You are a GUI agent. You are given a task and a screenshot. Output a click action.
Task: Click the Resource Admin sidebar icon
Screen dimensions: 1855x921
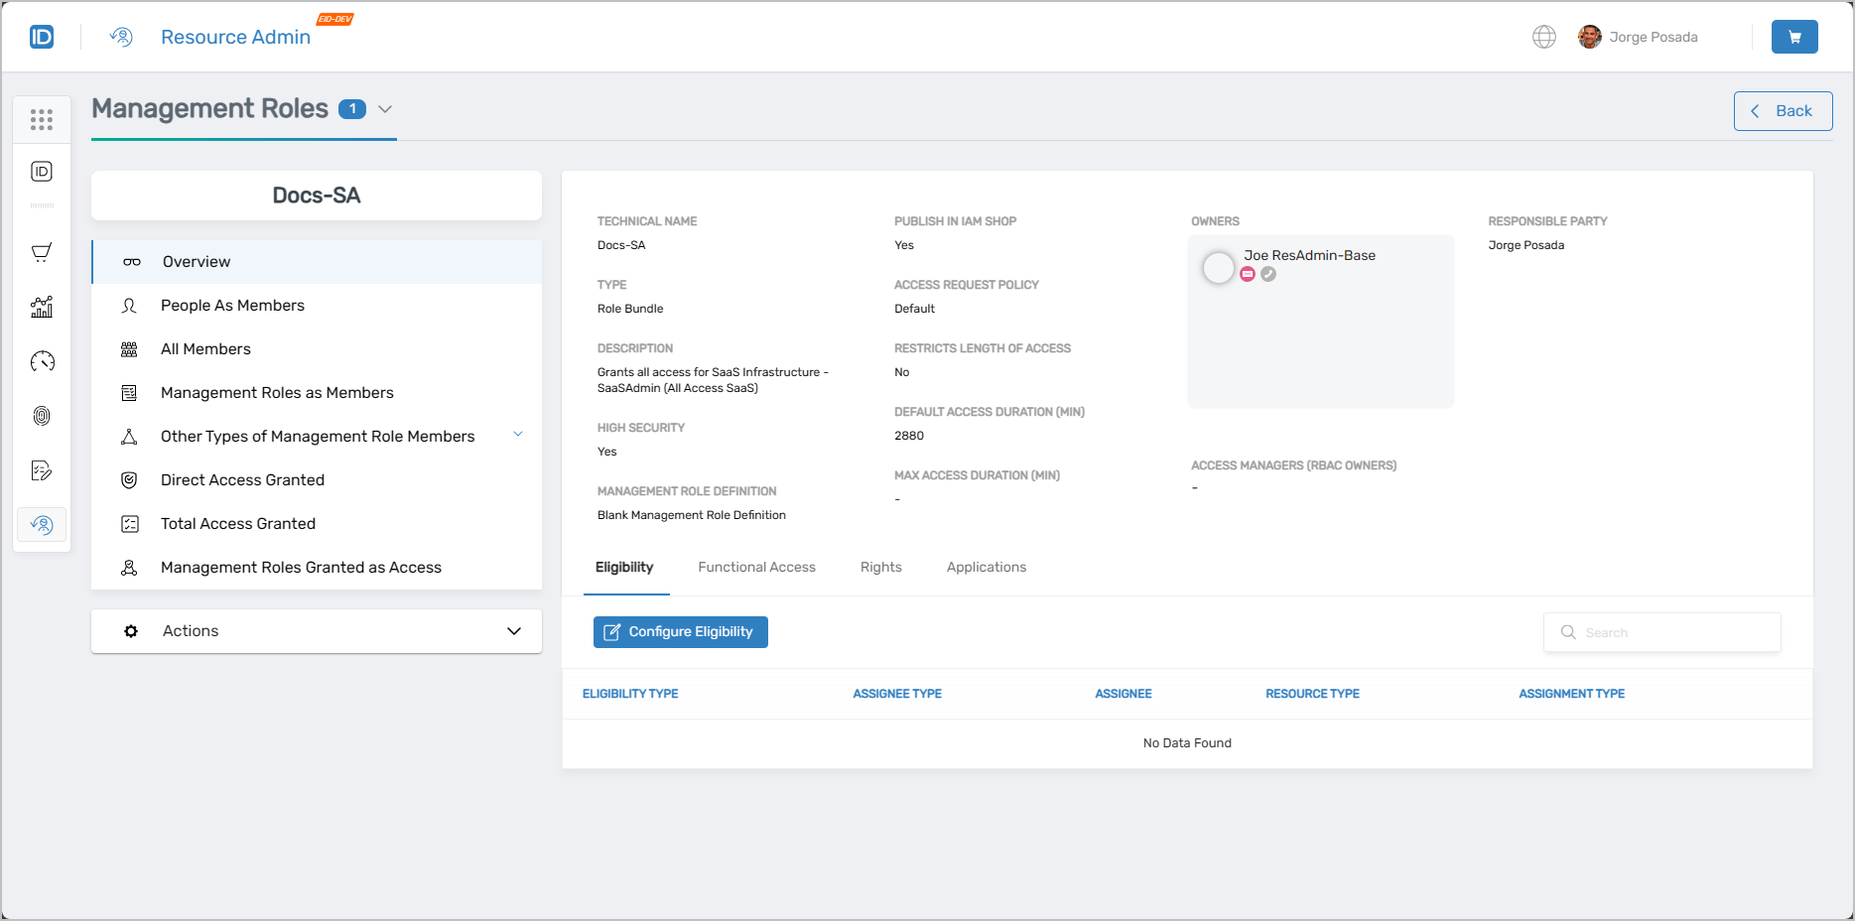41,524
